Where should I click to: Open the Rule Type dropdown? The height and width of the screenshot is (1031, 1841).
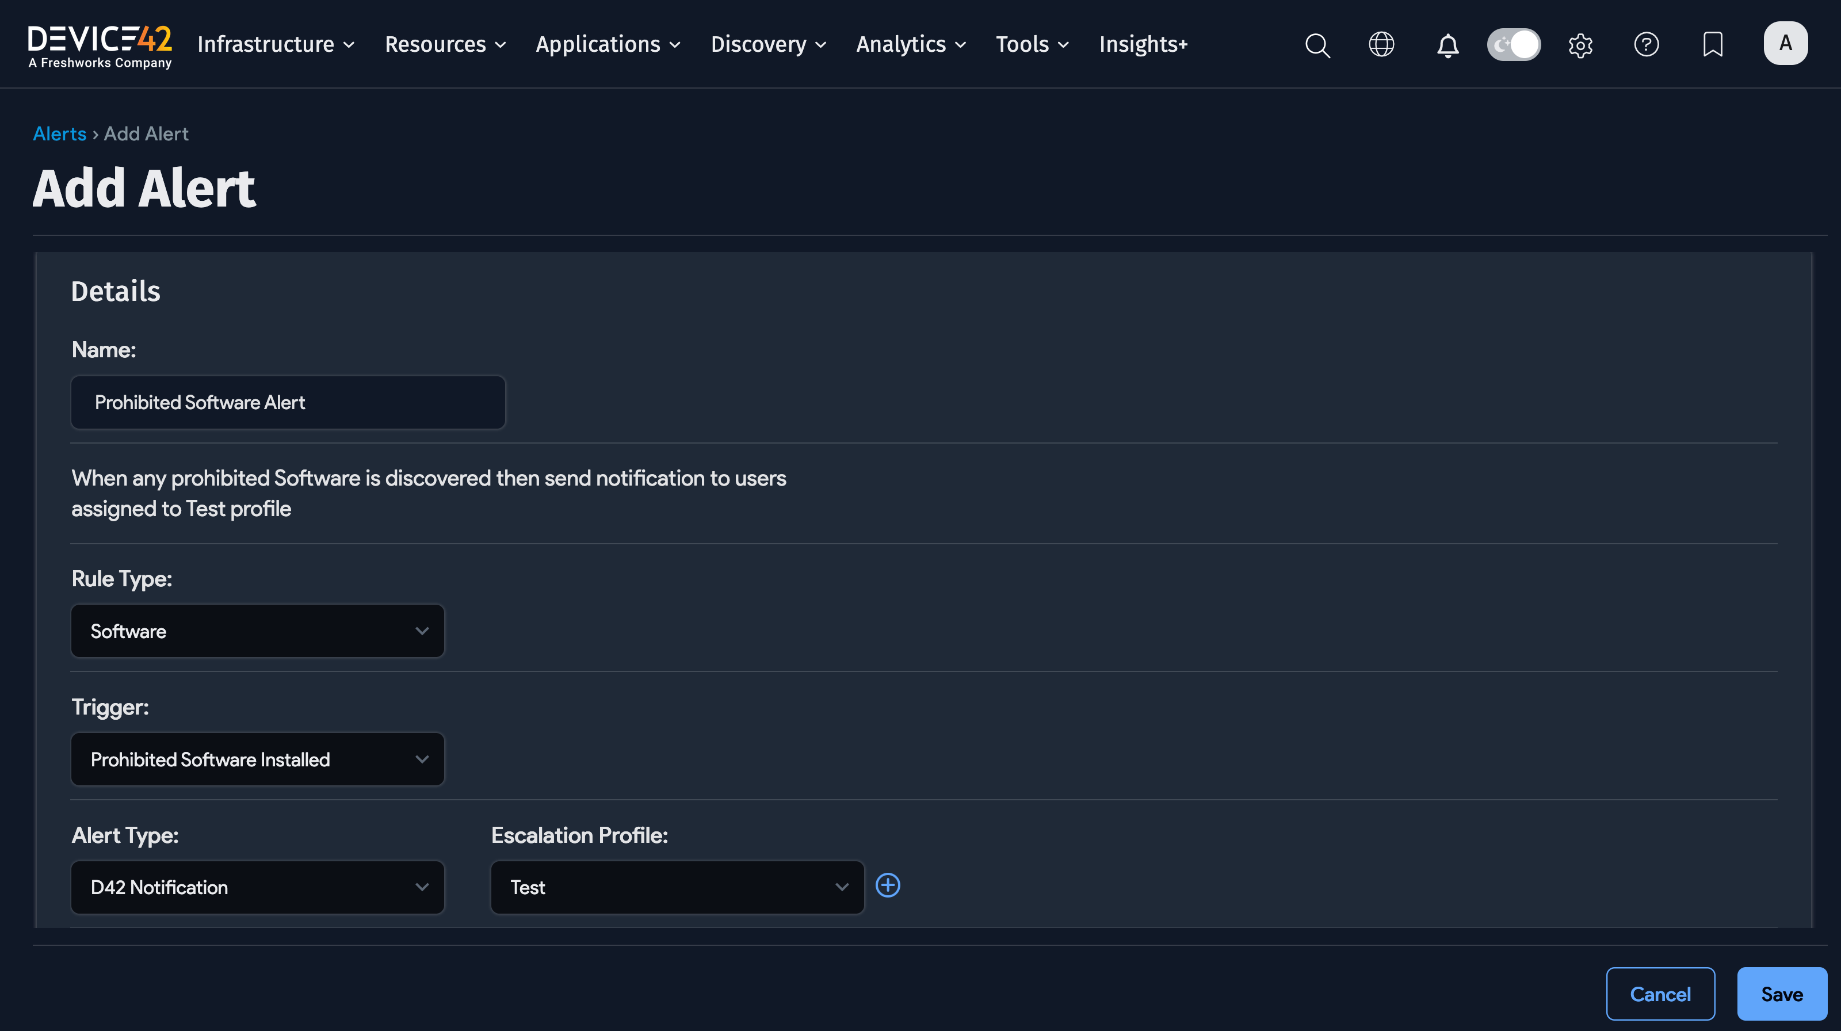pyautogui.click(x=258, y=631)
